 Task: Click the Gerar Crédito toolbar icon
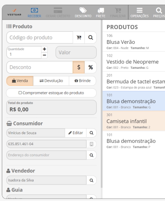[58, 13]
